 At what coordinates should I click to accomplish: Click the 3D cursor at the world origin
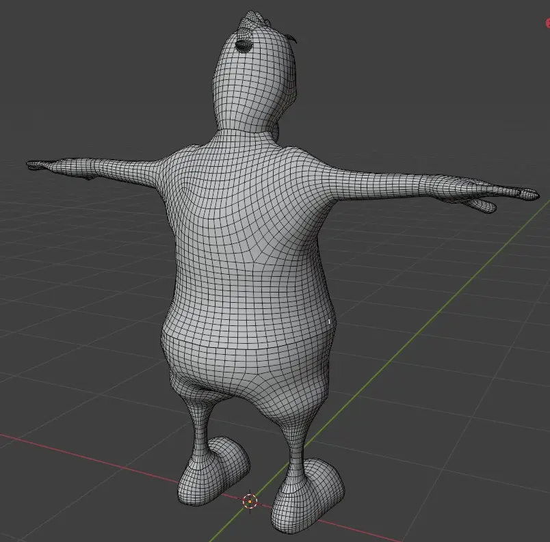250,502
